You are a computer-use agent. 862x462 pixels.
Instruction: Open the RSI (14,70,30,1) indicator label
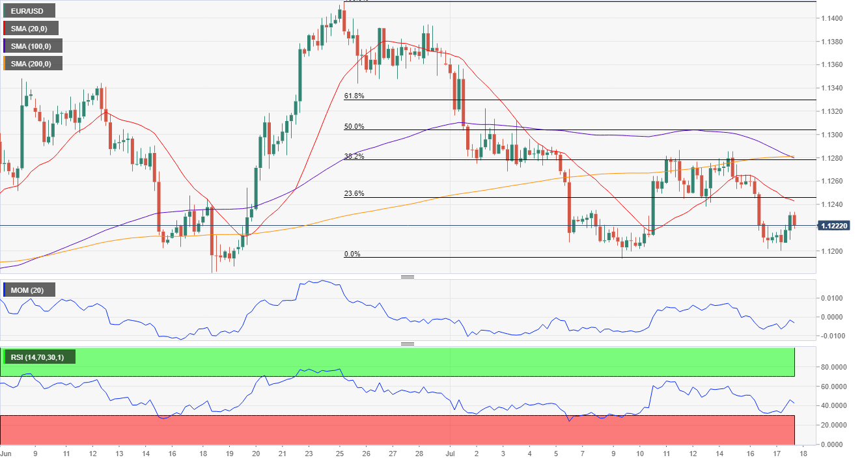[x=40, y=357]
